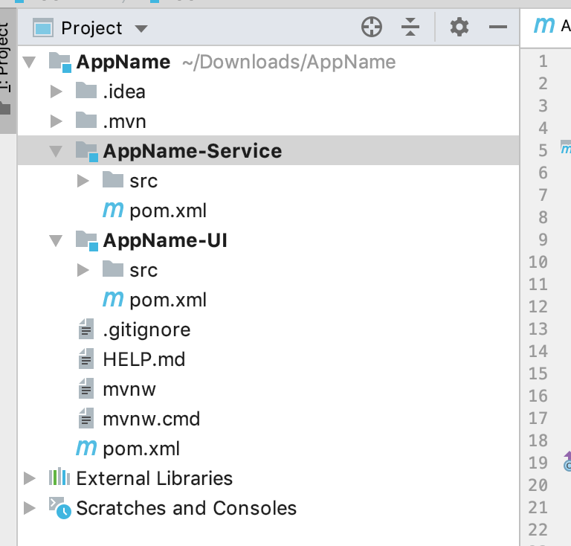Select the .gitignore file

tap(146, 330)
